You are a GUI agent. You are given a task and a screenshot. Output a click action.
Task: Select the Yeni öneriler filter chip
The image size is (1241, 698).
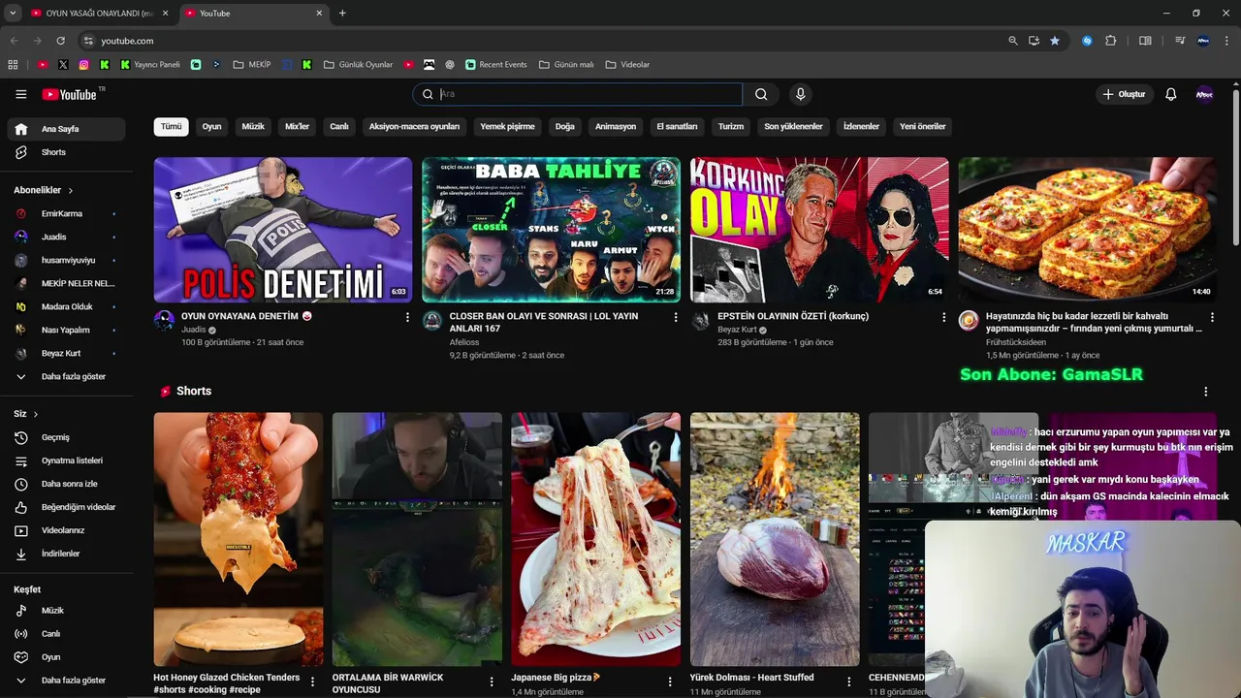coord(922,126)
